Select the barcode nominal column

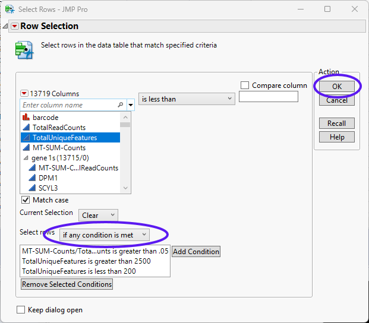point(45,118)
